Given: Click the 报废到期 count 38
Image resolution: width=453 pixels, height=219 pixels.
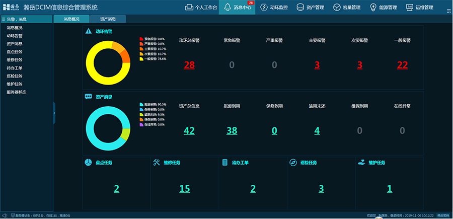Looking at the screenshot, I should pos(232,131).
